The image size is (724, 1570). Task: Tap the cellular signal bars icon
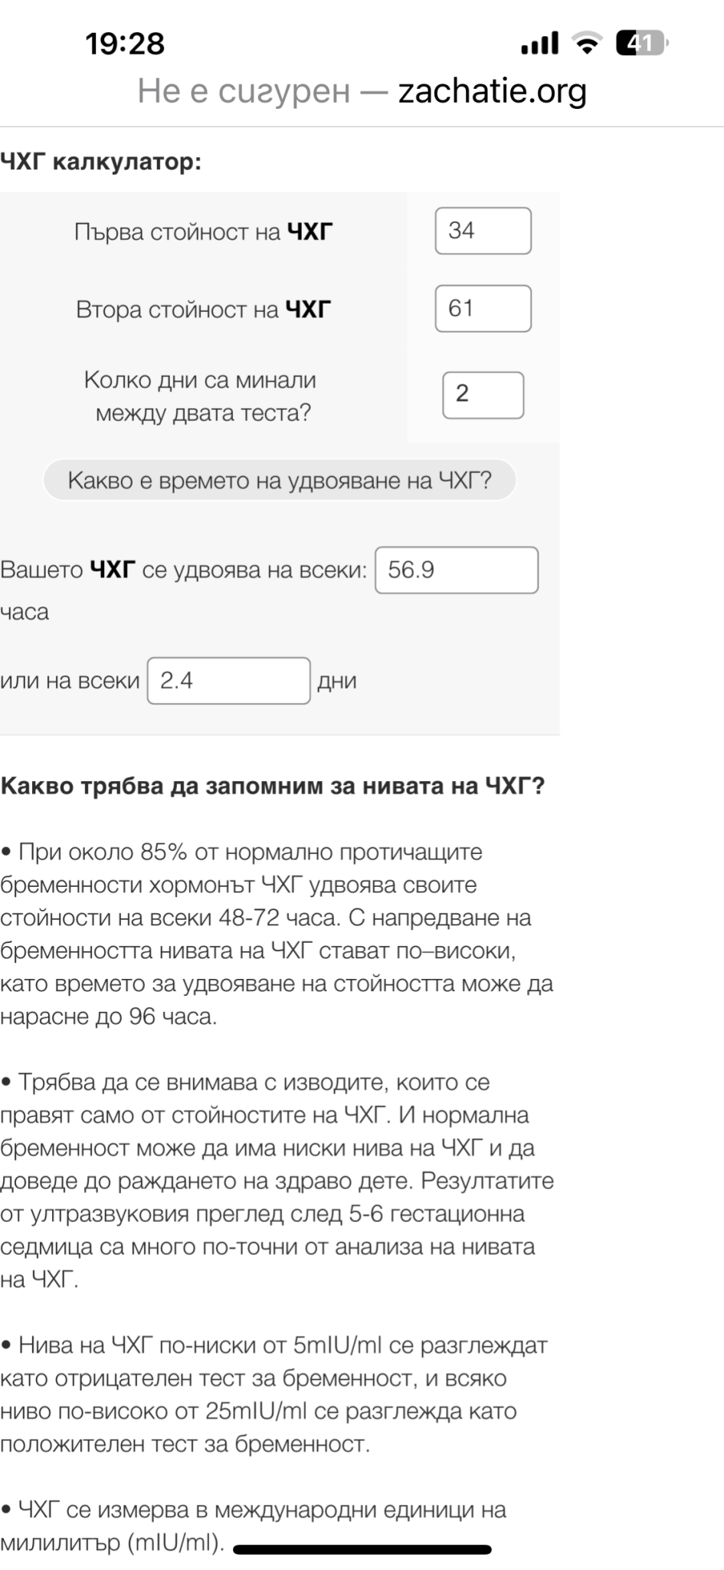539,44
